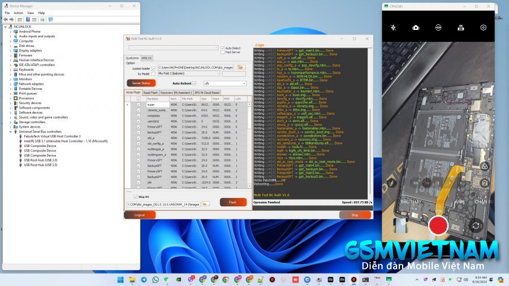
Task: Click the partition table vertical scrollbar
Action: (249, 145)
